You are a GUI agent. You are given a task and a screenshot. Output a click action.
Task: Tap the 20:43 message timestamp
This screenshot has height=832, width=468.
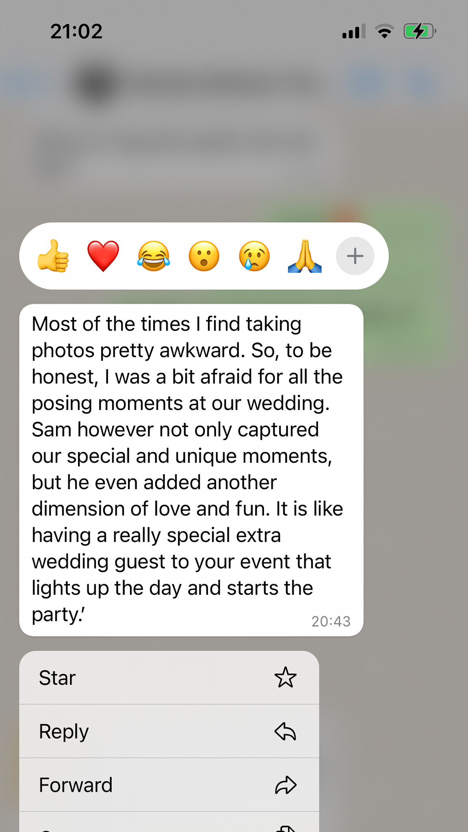coord(331,621)
